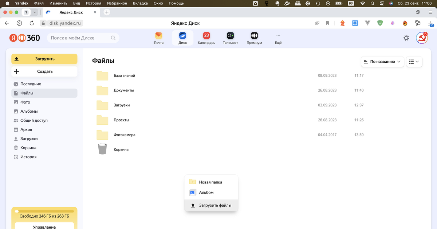Launch Телемост video meeting service
This screenshot has height=229, width=437.
tap(230, 38)
